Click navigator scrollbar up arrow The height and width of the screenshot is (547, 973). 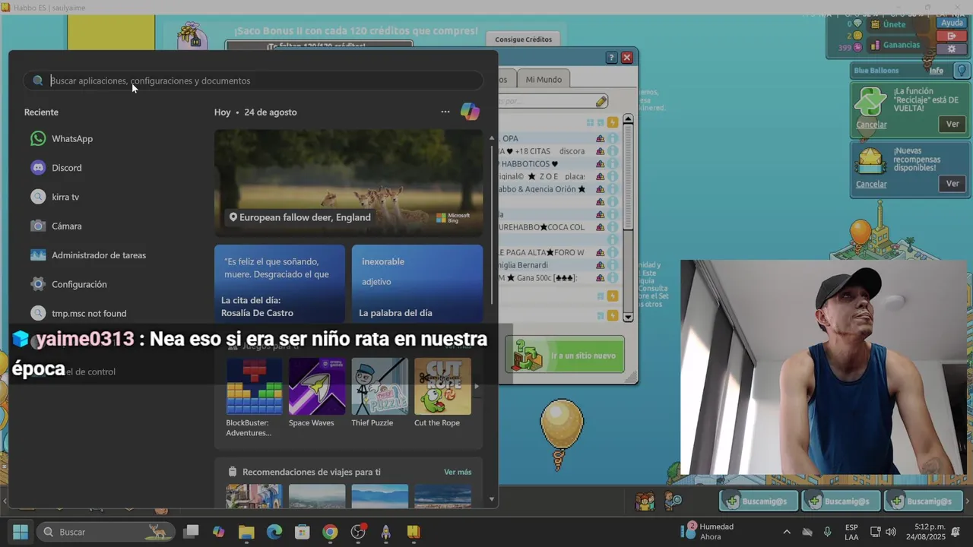pyautogui.click(x=628, y=119)
